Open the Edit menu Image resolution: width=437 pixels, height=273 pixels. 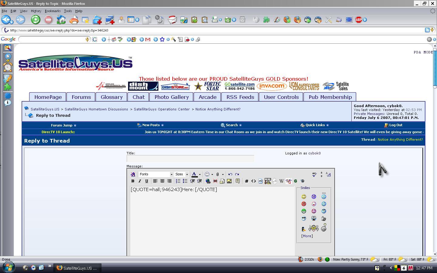click(x=13, y=11)
